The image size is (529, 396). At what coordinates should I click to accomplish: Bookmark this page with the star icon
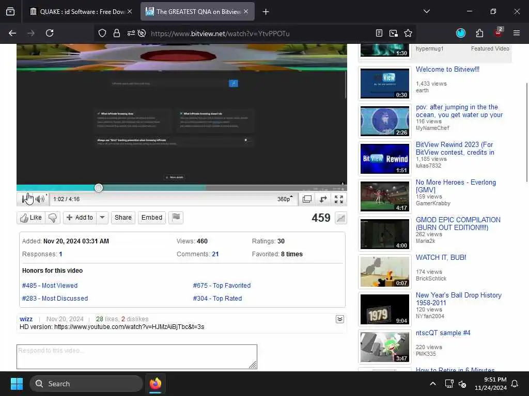[x=408, y=33]
